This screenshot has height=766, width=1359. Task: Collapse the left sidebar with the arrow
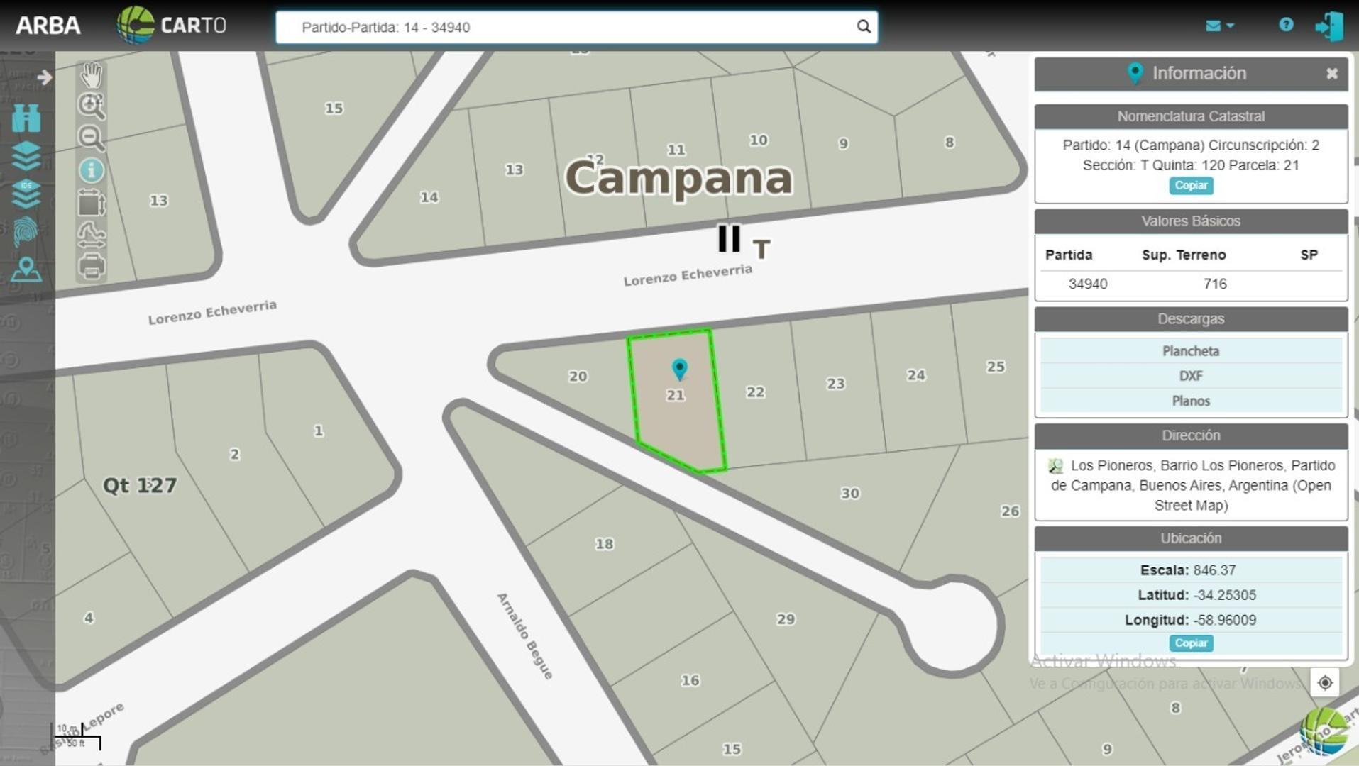45,77
